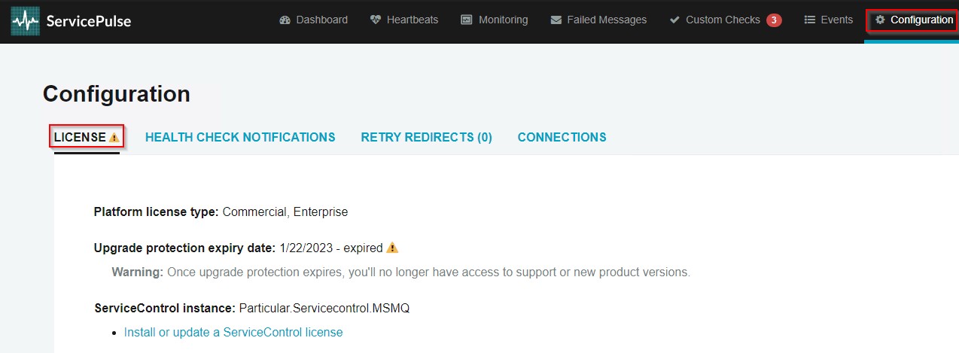This screenshot has height=353, width=959.
Task: Click the Configuration gear icon
Action: (880, 20)
